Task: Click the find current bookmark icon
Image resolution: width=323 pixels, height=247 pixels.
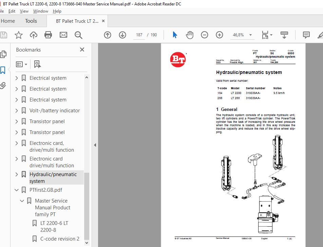Action: 37,64
